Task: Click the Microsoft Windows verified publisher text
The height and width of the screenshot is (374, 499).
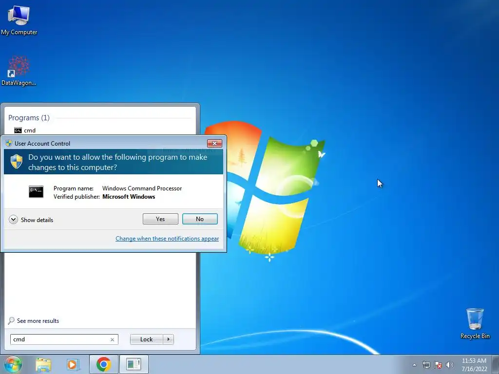Action: coord(129,197)
